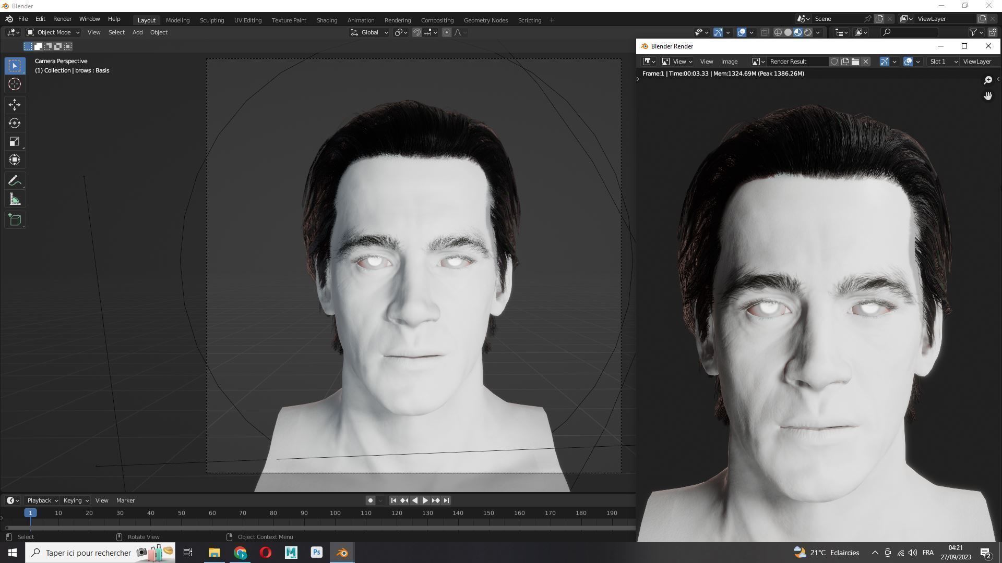1002x563 pixels.
Task: Switch viewport to Solid shading
Action: pos(788,32)
